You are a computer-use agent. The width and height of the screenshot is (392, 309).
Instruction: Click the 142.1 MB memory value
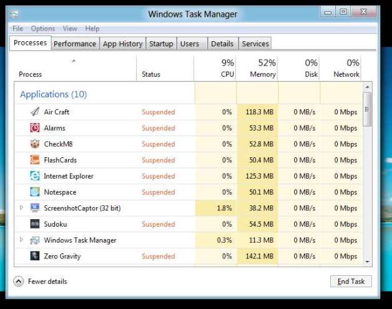pyautogui.click(x=259, y=256)
